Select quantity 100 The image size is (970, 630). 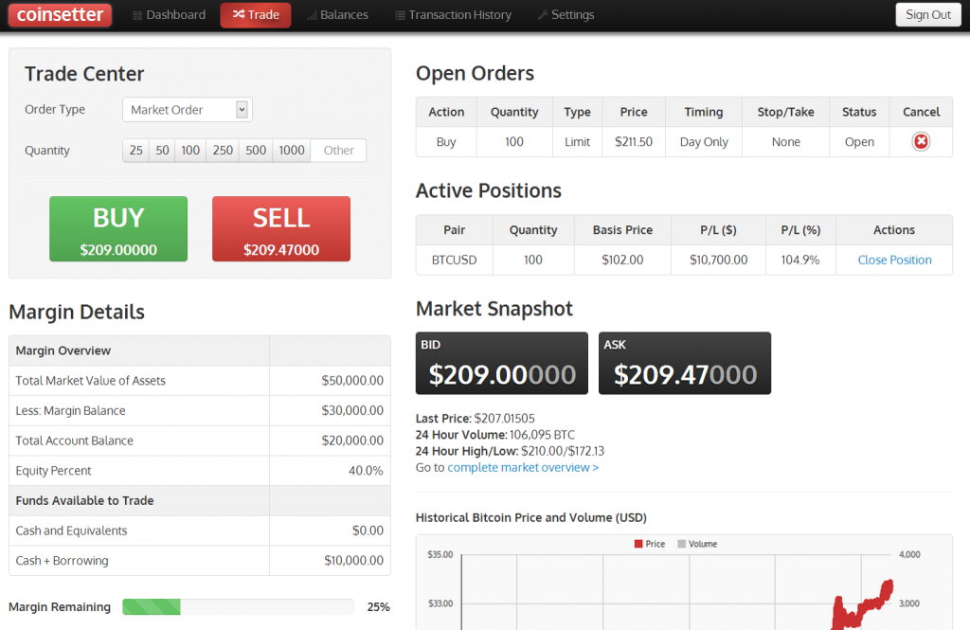[190, 151]
